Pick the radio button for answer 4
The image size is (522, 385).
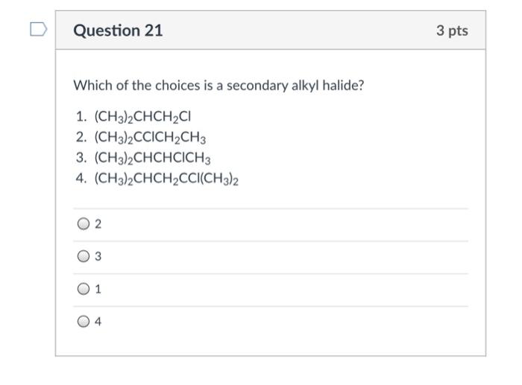tap(84, 322)
